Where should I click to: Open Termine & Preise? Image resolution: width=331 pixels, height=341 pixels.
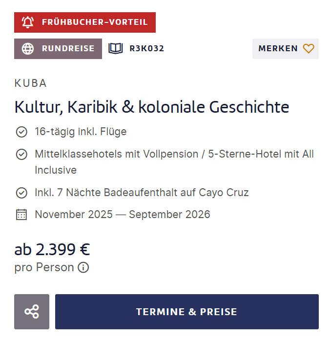tap(186, 312)
